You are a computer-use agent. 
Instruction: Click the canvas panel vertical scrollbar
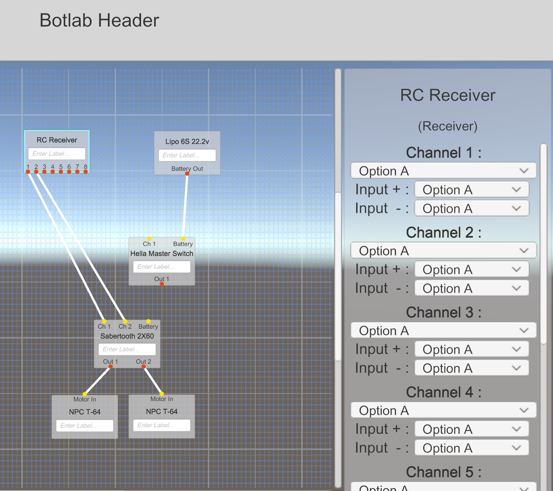[338, 276]
